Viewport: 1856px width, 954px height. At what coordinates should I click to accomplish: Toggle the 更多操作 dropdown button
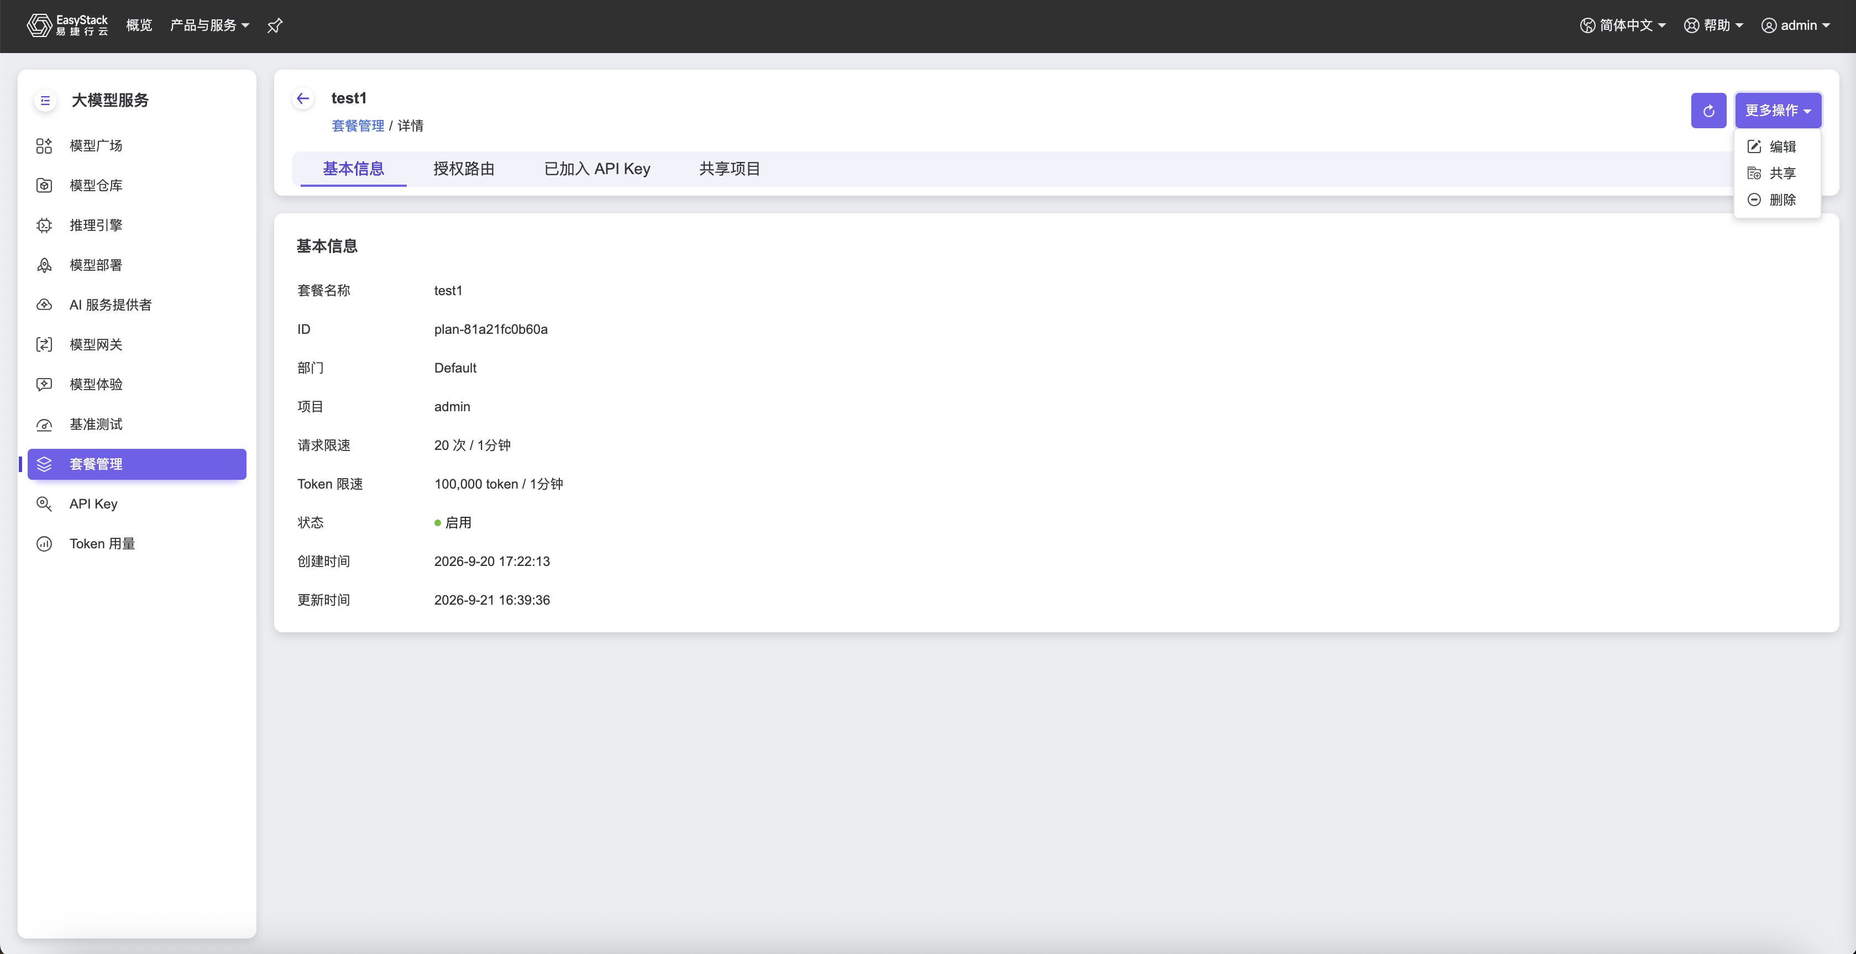pos(1778,111)
